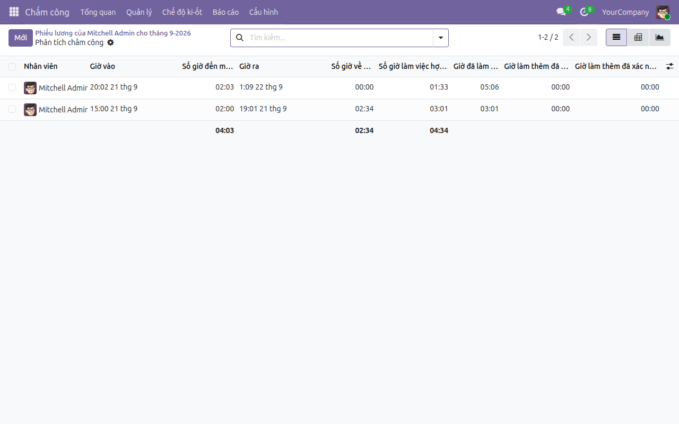Screen dimensions: 679x424
Task: Select the row checkbox for 15:00 attendance
Action: 12,109
